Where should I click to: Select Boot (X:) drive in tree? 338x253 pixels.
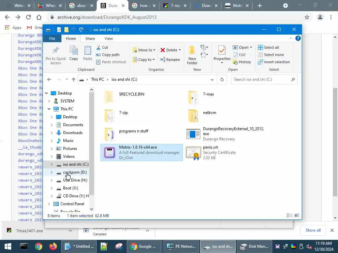coord(71,188)
